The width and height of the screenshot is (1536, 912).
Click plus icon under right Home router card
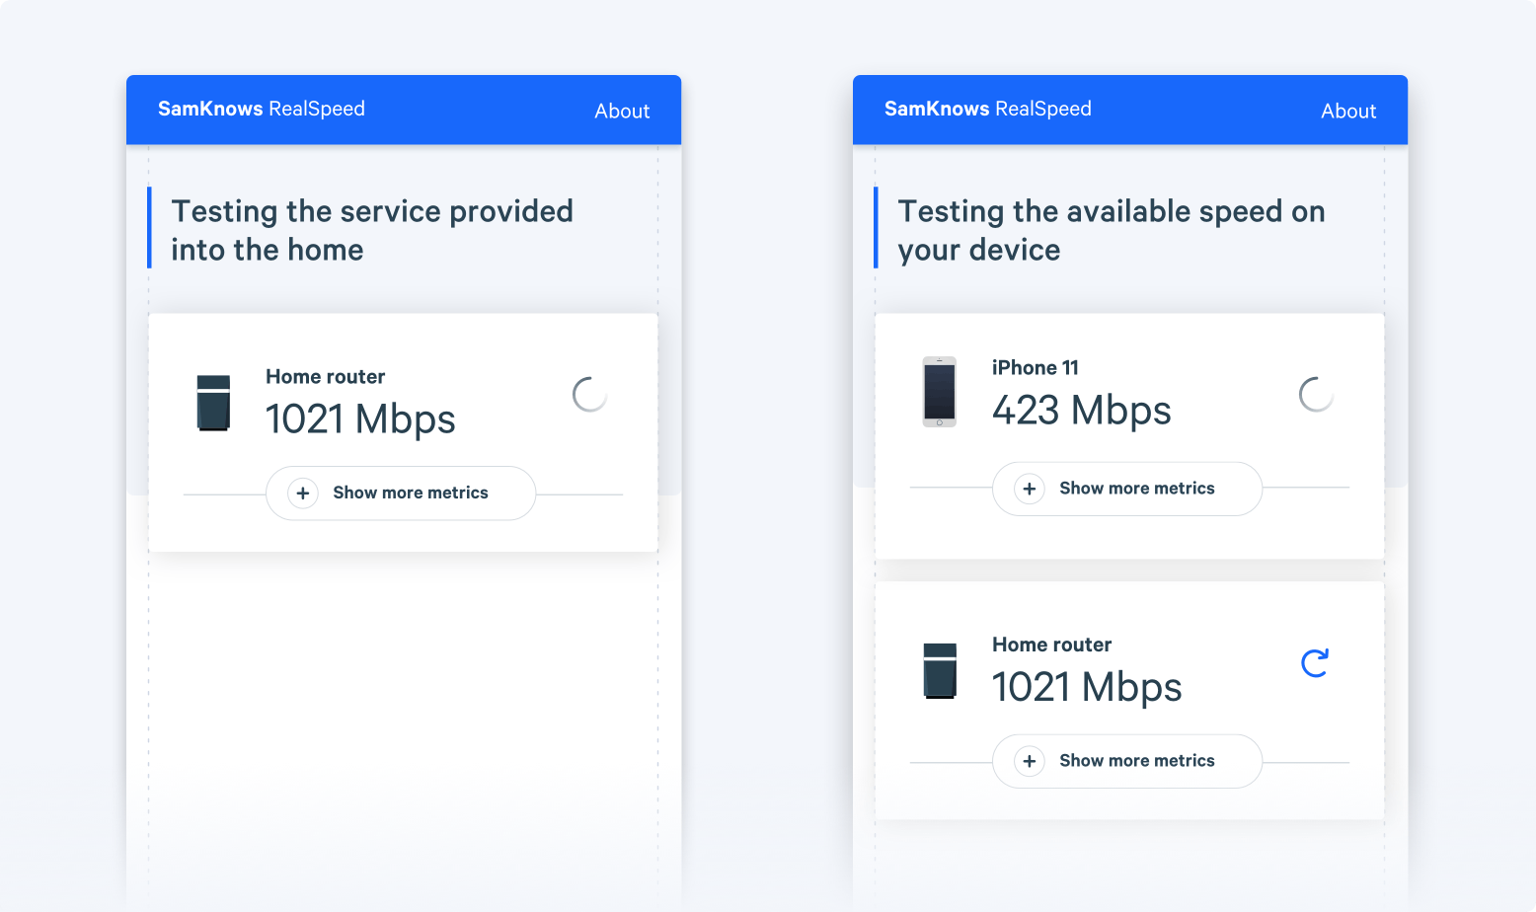[x=1030, y=761]
